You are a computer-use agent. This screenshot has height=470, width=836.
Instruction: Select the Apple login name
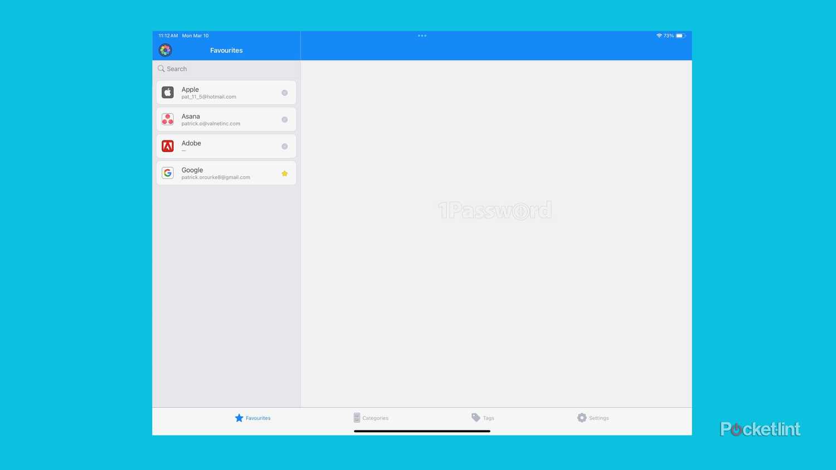pyautogui.click(x=190, y=89)
